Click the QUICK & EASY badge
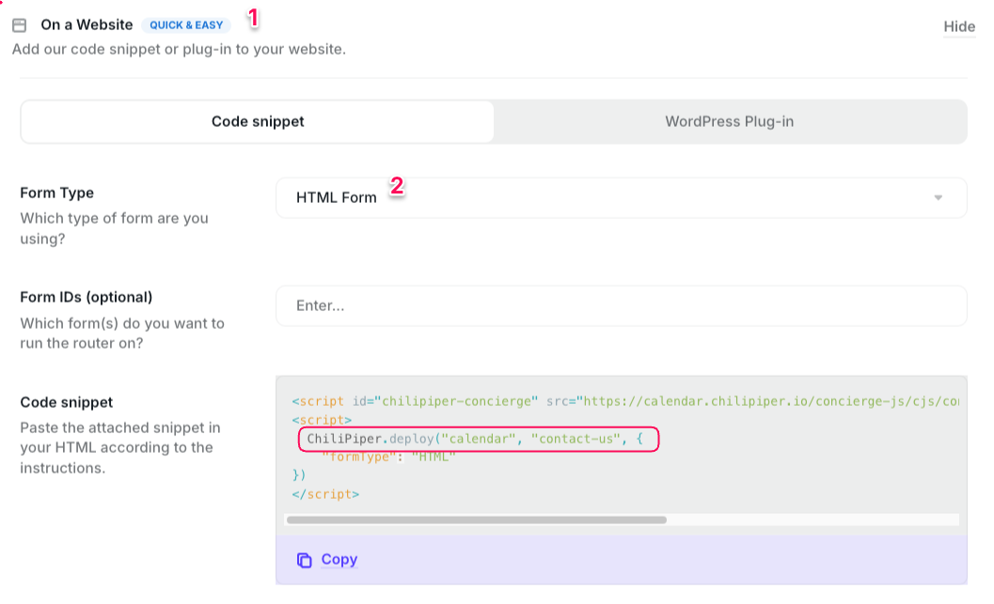Image resolution: width=994 pixels, height=604 pixels. point(186,25)
